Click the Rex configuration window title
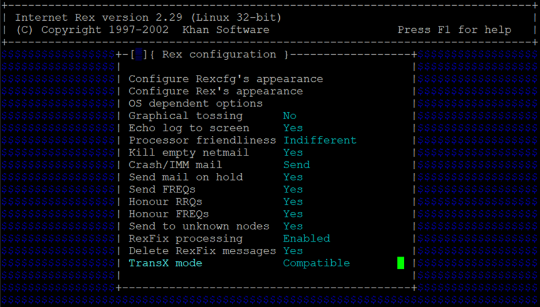Screen dimensions: 540x307 coord(219,54)
